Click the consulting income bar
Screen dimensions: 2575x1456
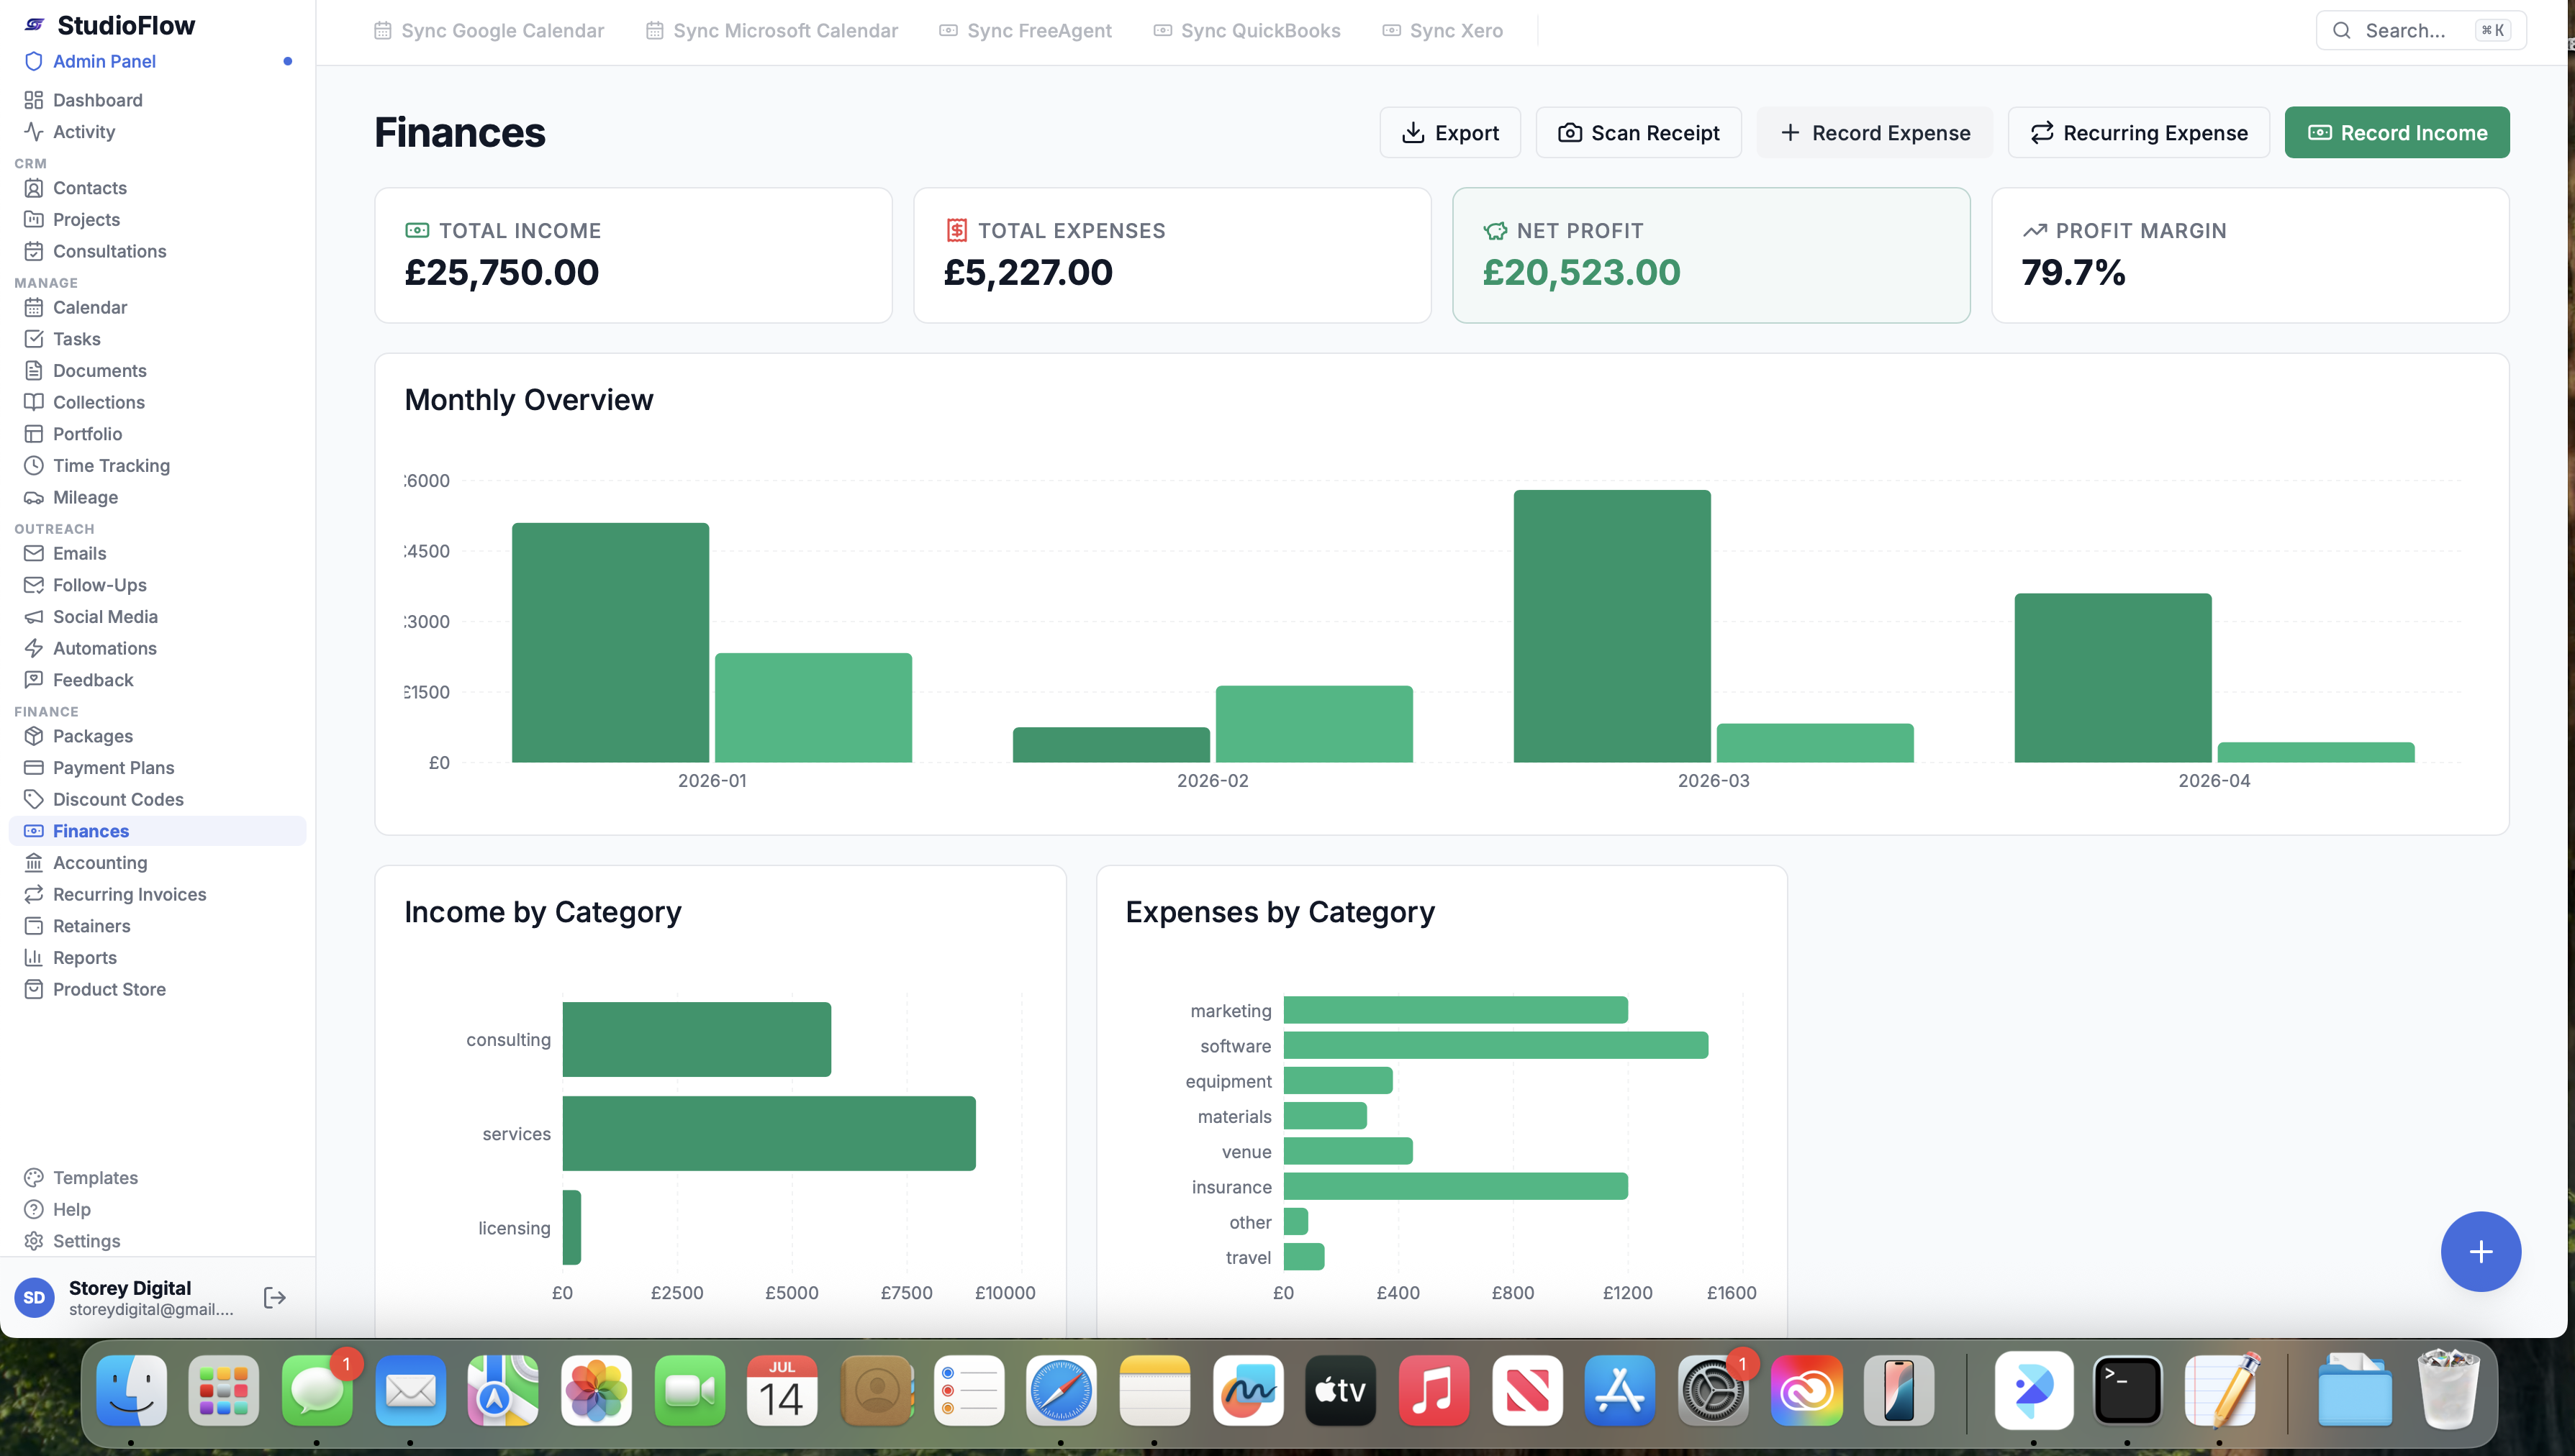click(696, 1039)
